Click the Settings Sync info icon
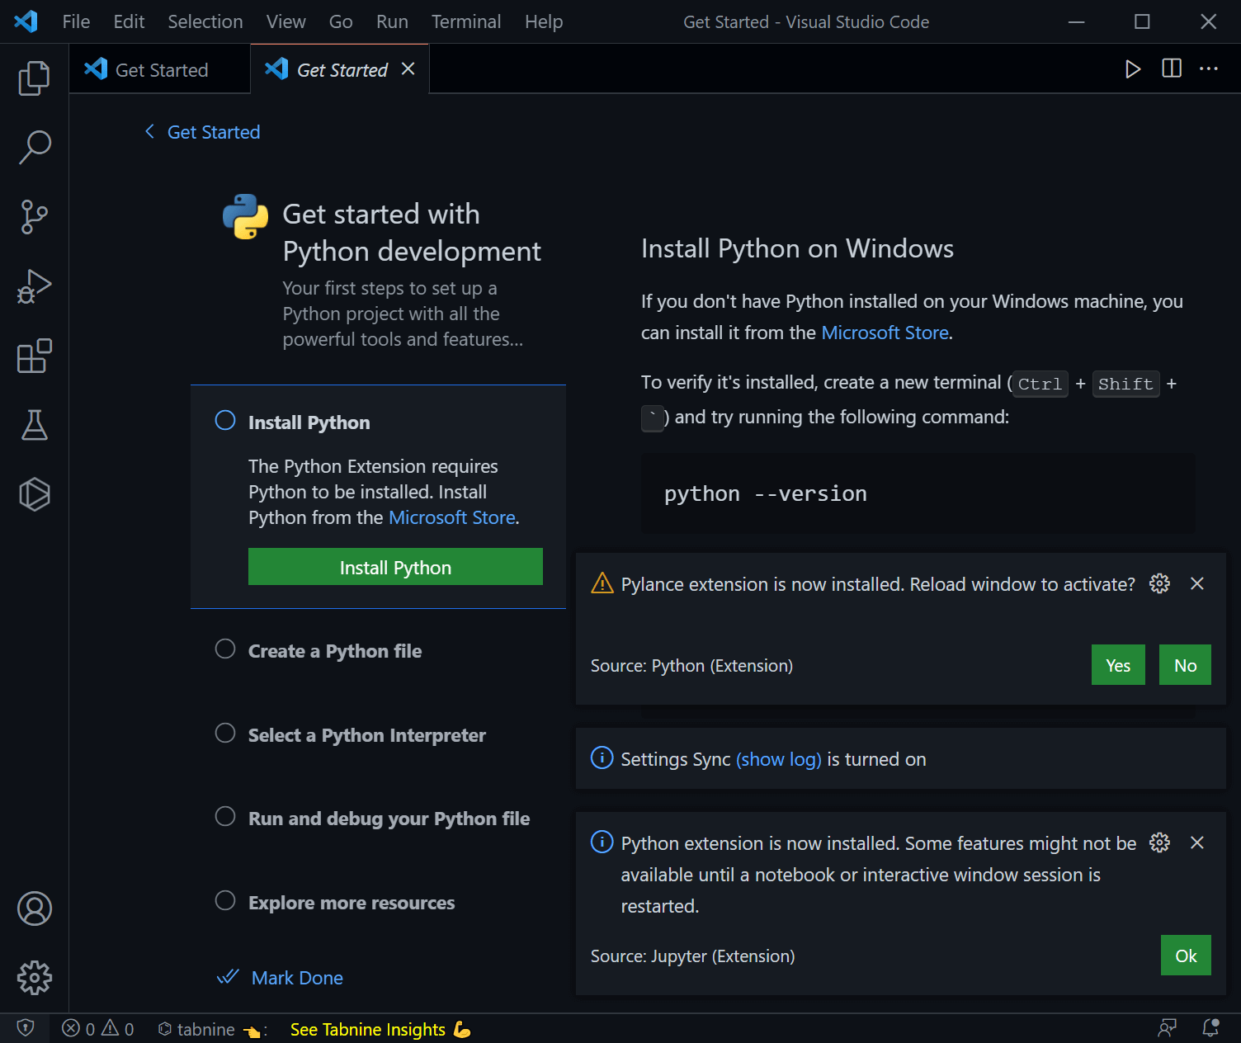This screenshot has height=1043, width=1241. pos(602,757)
